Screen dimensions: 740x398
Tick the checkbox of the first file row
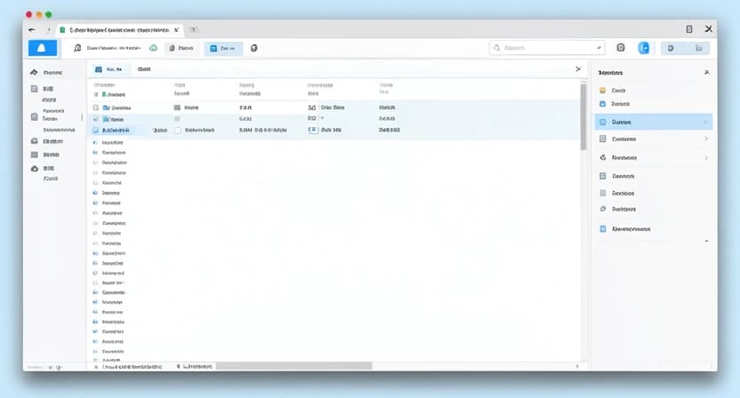[96, 107]
